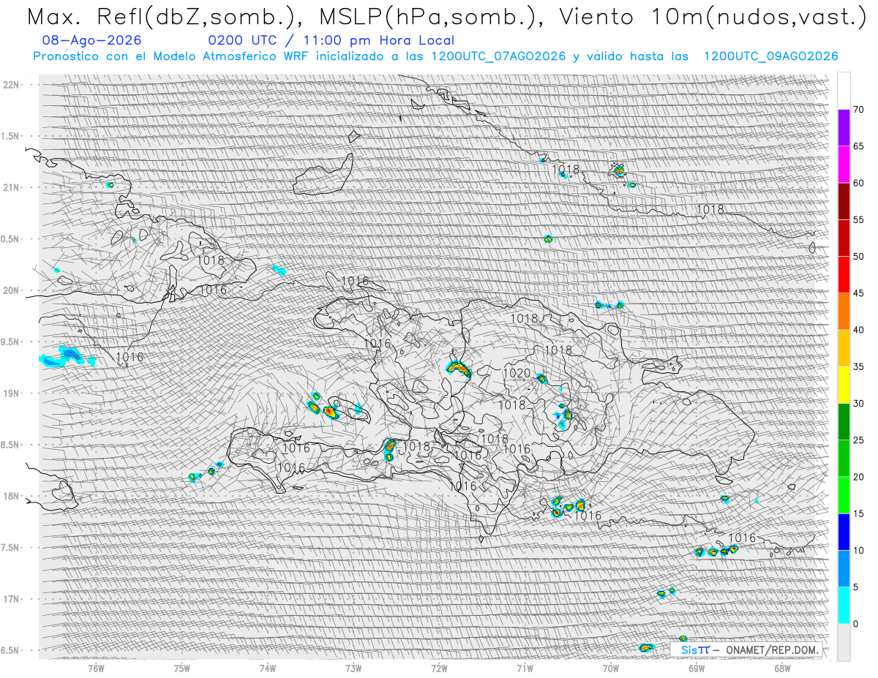Click the 'Pronóstico con el Modelo Atmósferico WRF' line
Image resolution: width=878 pixels, height=678 pixels.
click(435, 57)
